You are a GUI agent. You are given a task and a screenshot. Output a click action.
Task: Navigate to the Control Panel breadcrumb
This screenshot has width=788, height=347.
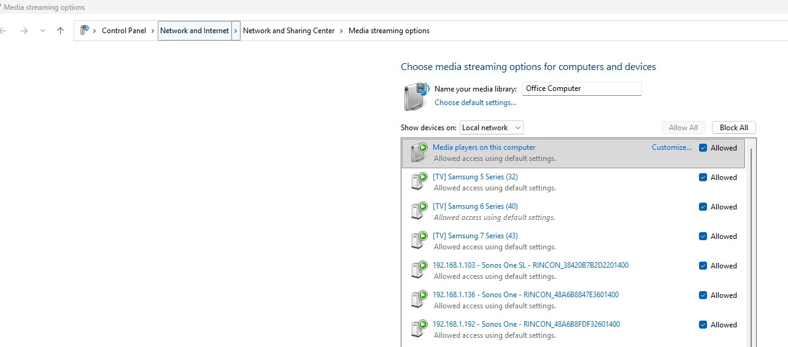click(x=124, y=31)
